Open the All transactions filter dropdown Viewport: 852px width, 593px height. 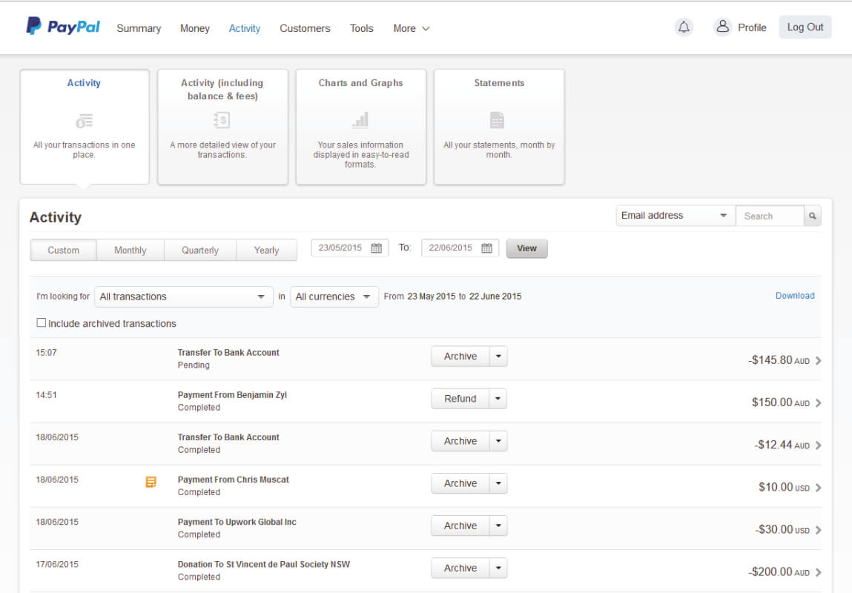(x=184, y=297)
